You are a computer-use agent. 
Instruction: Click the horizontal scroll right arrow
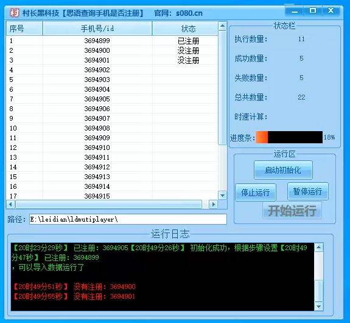[x=214, y=205]
